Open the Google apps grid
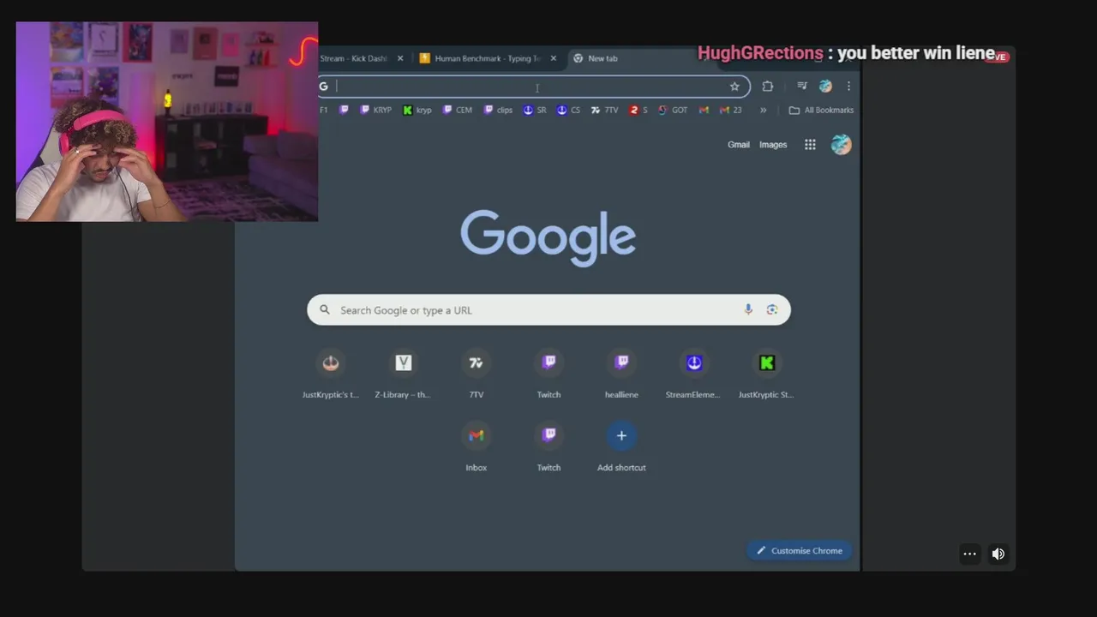The width and height of the screenshot is (1097, 617). 810,145
